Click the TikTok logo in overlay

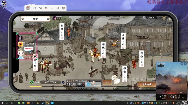20,38
